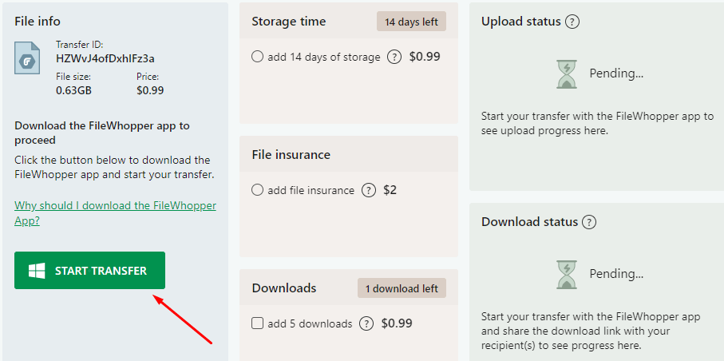Click the Storage time section heading
The image size is (724, 361).
[289, 22]
